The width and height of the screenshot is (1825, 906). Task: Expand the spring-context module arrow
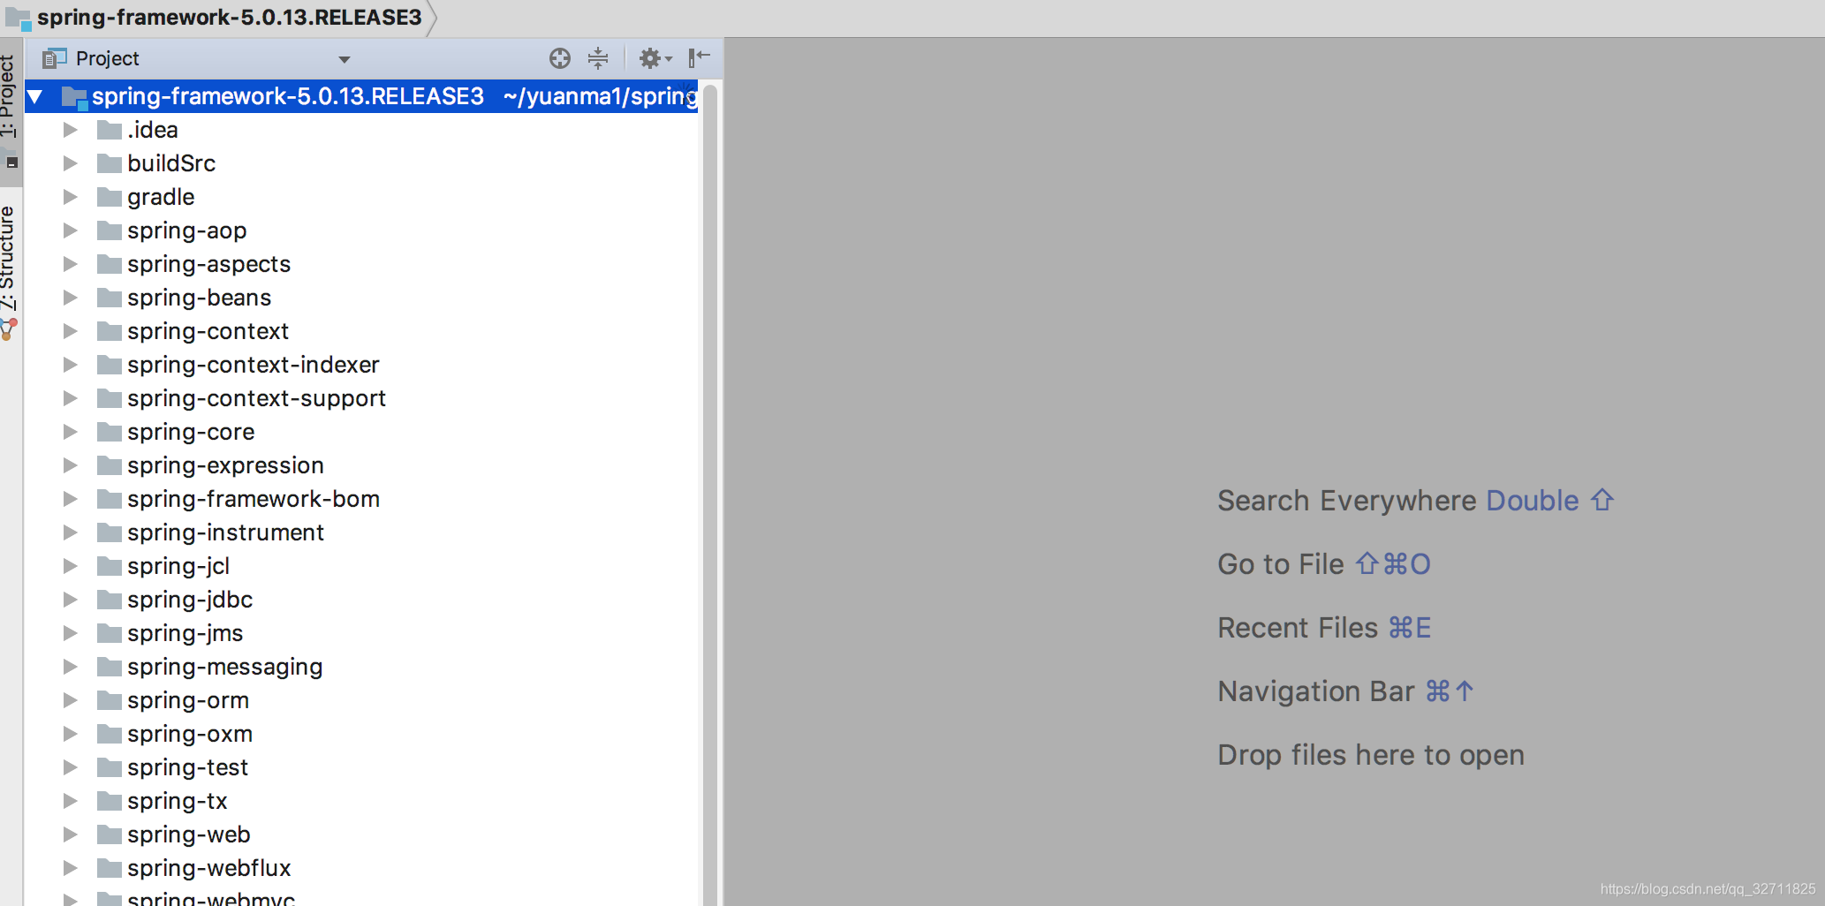tap(71, 331)
